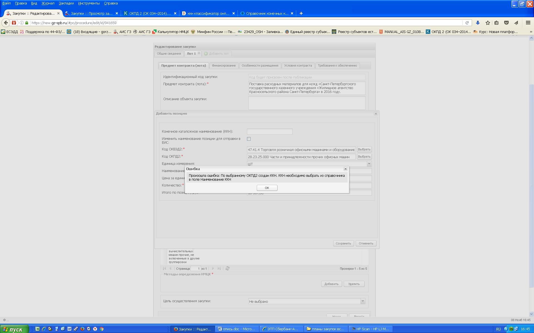The image size is (534, 333).
Task: Open the Инструменты menu
Action: pyautogui.click(x=89, y=3)
